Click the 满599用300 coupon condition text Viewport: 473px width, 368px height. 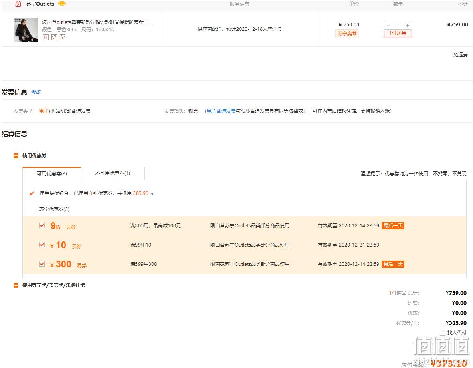pyautogui.click(x=143, y=264)
